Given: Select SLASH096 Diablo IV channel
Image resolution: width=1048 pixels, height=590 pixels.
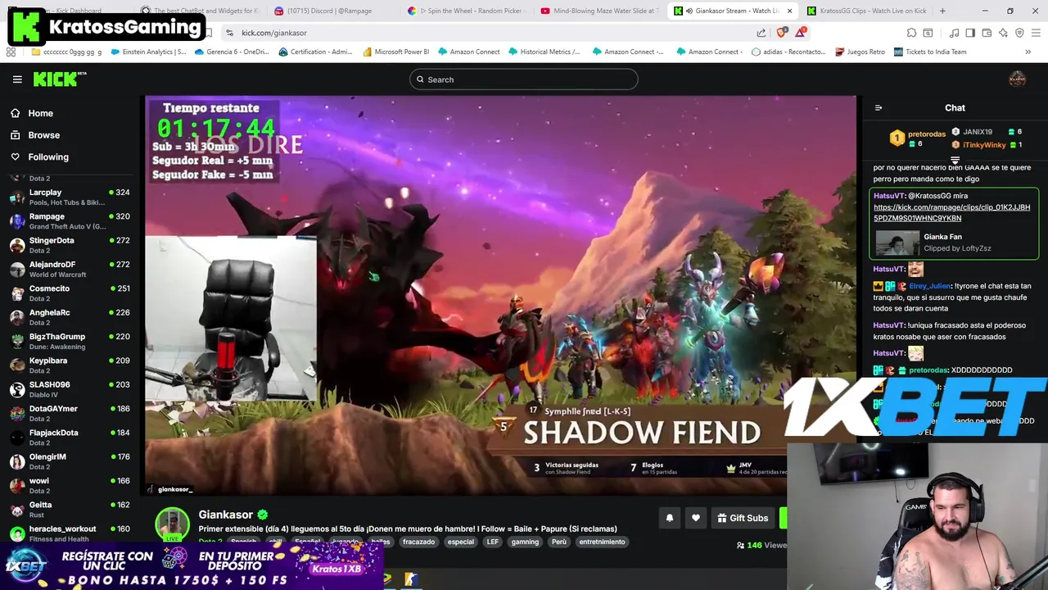Looking at the screenshot, I should [70, 389].
